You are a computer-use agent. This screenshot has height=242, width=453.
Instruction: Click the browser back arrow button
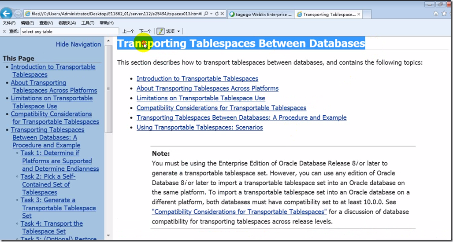click(x=7, y=14)
